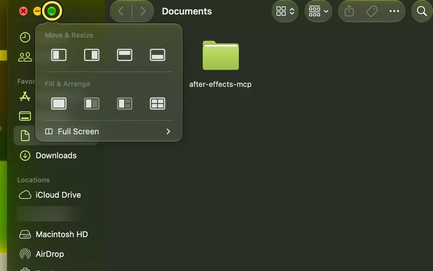Choose the Fill window arrangement
The image size is (433, 271).
pyautogui.click(x=59, y=104)
